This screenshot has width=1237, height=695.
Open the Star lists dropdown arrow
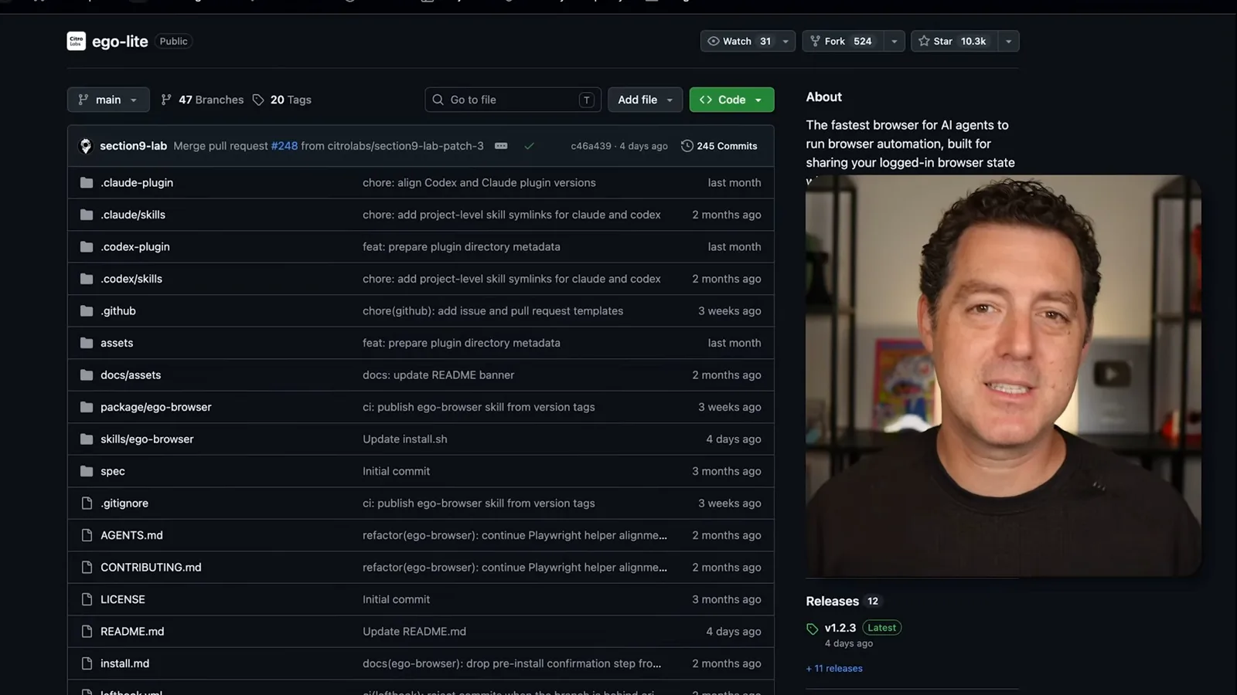[x=1008, y=41]
